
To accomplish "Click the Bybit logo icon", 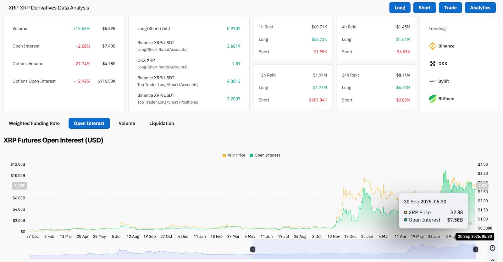I will tap(433, 81).
